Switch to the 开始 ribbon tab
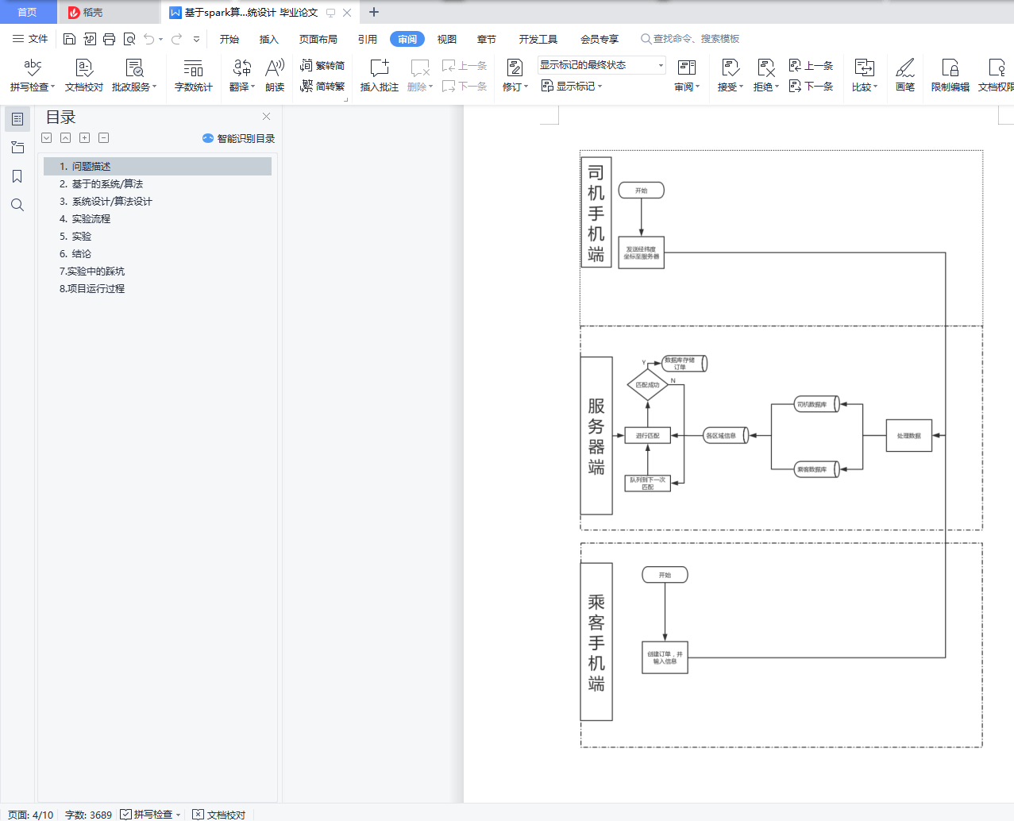Viewport: 1014px width, 821px height. click(x=229, y=39)
